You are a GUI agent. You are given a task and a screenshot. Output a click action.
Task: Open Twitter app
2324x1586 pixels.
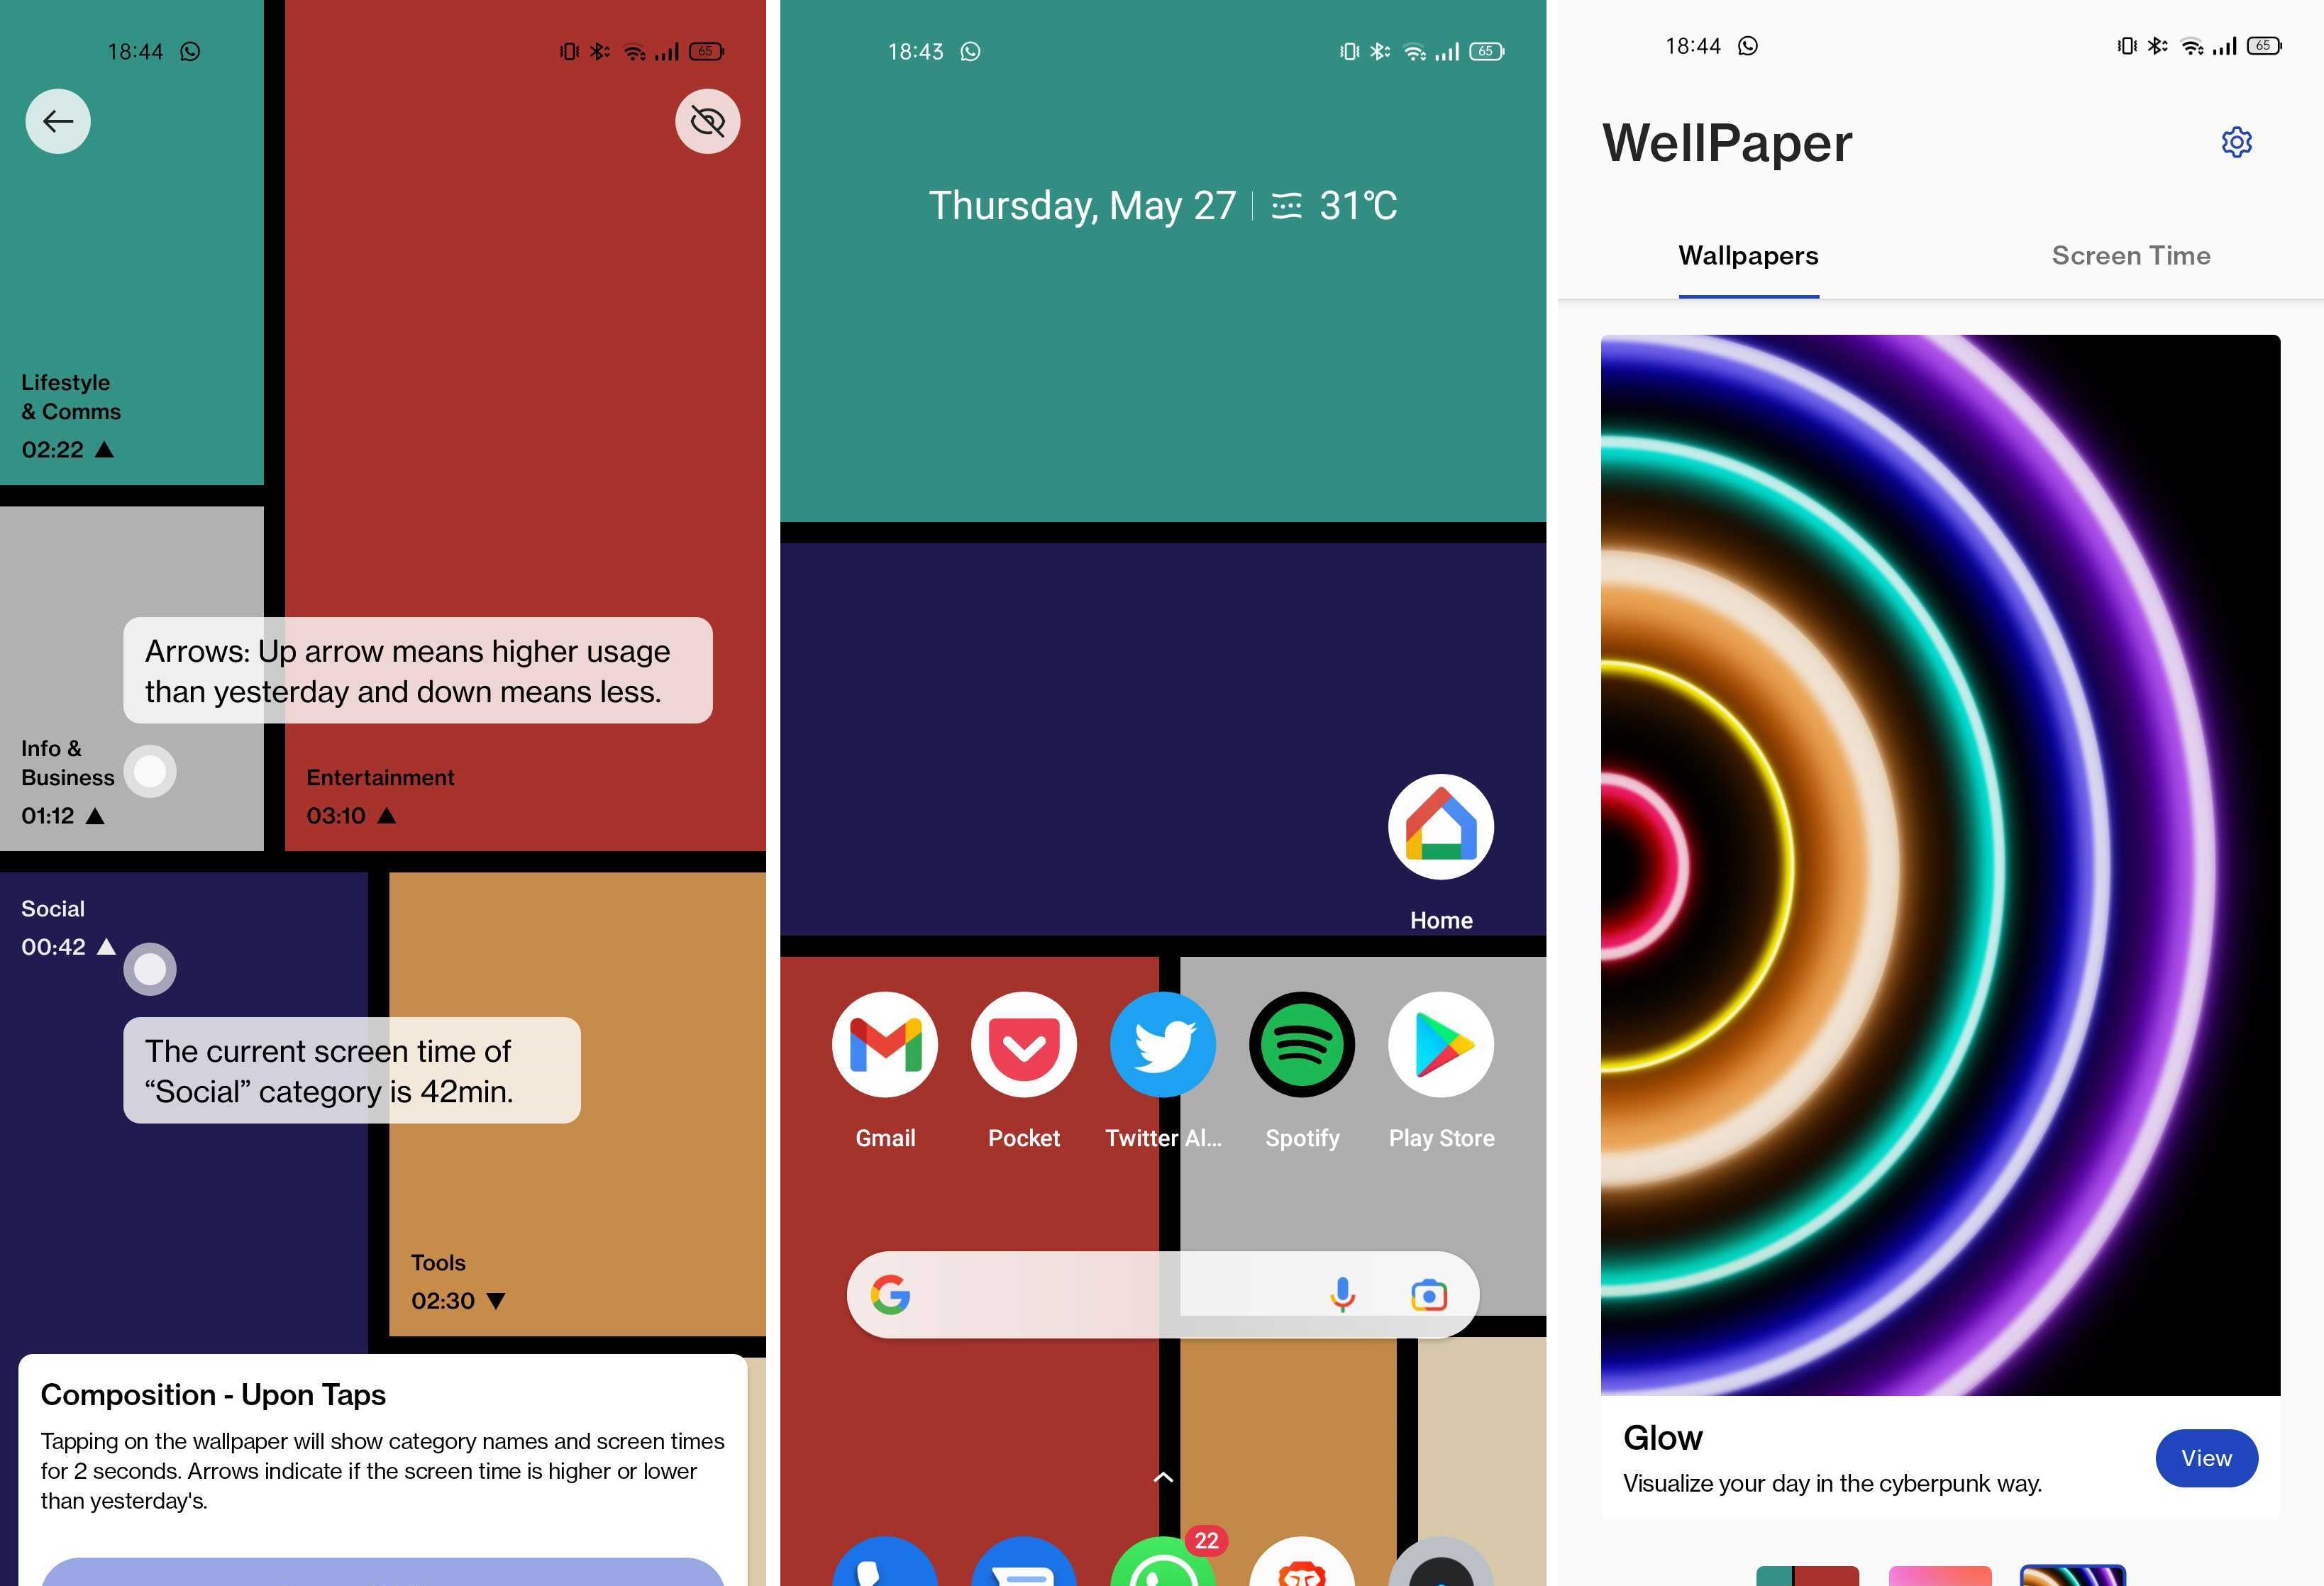pos(1162,1044)
